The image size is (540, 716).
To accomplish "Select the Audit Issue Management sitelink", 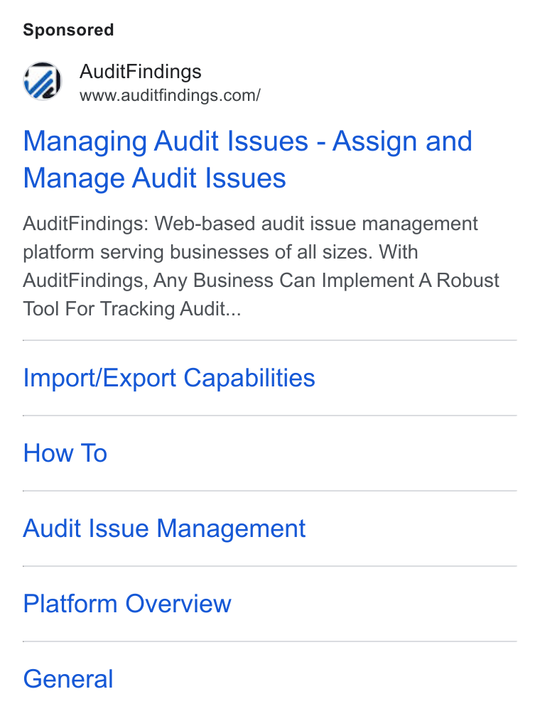I will pos(164,528).
